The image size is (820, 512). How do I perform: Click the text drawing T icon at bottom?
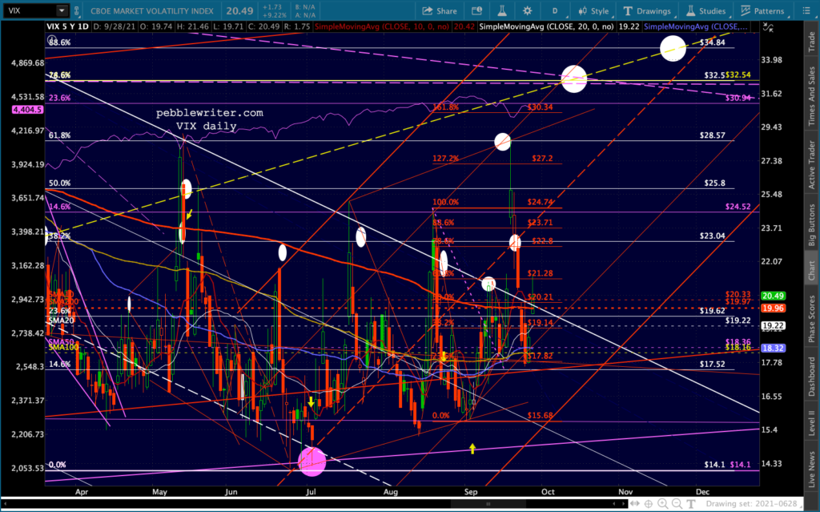691,504
